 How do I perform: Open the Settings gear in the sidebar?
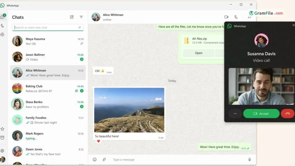[x=2, y=151]
